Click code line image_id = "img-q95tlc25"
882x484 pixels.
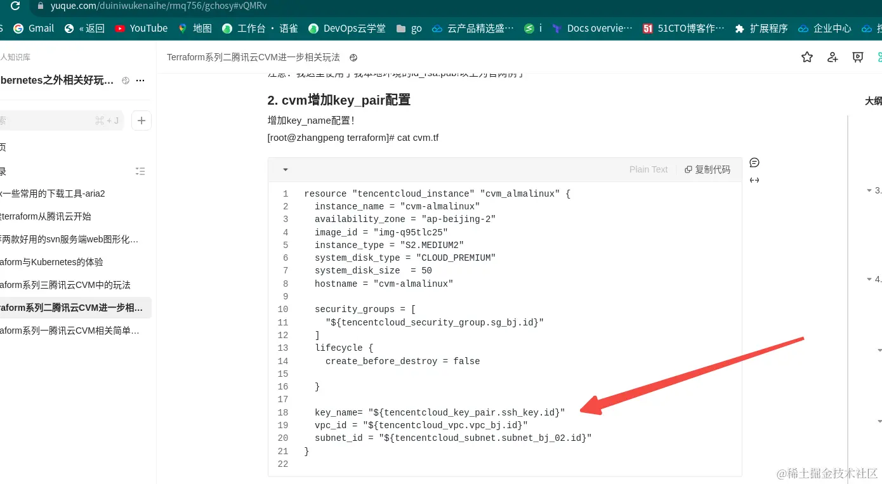pos(381,232)
